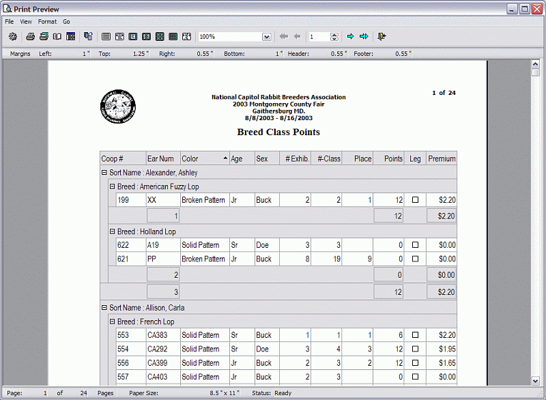
Task: Toggle the Leg checkbox for coop 554
Action: pos(415,349)
